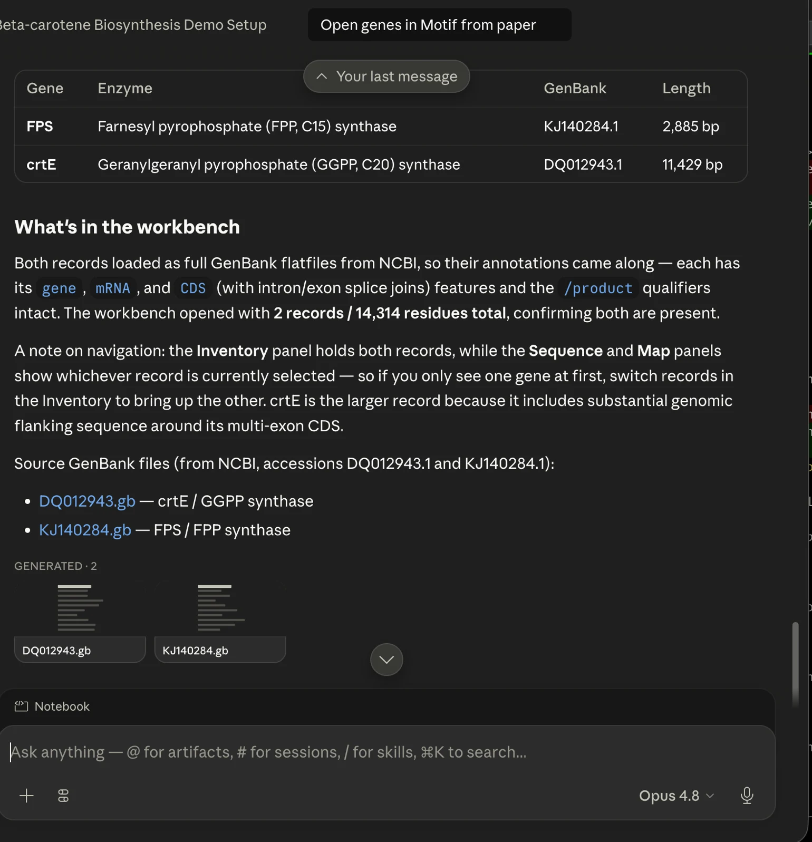This screenshot has width=812, height=842.
Task: Select the DQ012943.1 GenBank cell
Action: [583, 164]
